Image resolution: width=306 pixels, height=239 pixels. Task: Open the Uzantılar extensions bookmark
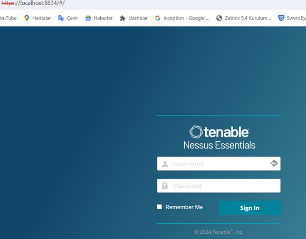(x=134, y=18)
